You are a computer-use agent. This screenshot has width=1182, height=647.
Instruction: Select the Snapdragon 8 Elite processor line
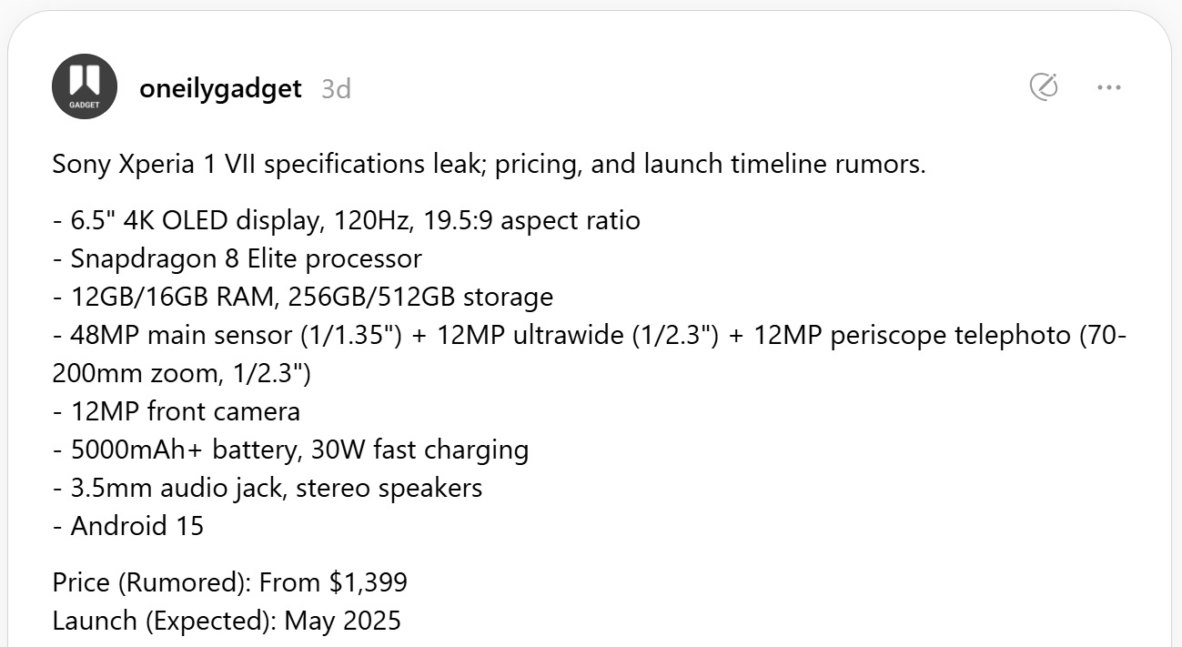pyautogui.click(x=237, y=258)
